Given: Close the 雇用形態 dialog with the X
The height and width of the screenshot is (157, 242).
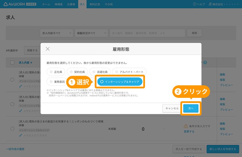Looking at the screenshot, I should (x=48, y=49).
